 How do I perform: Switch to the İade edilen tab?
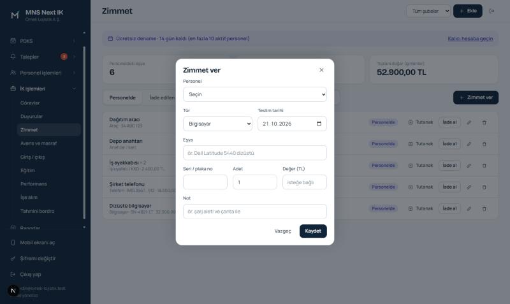coord(162,98)
